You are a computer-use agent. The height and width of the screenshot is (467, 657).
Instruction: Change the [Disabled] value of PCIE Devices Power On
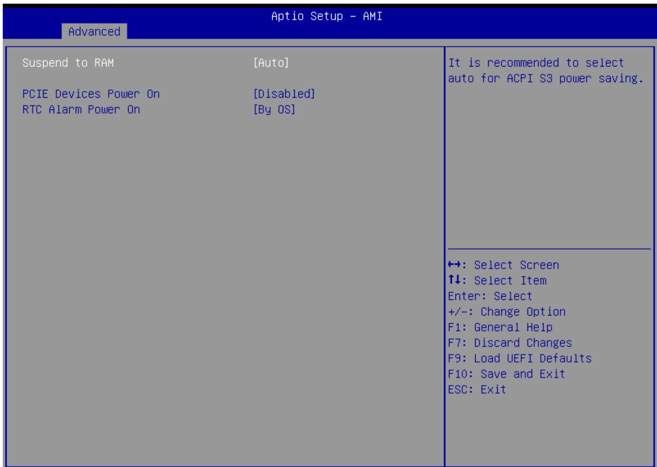pyautogui.click(x=284, y=94)
